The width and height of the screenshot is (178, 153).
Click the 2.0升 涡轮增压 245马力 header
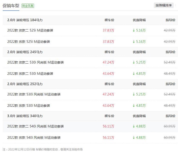click(25, 52)
